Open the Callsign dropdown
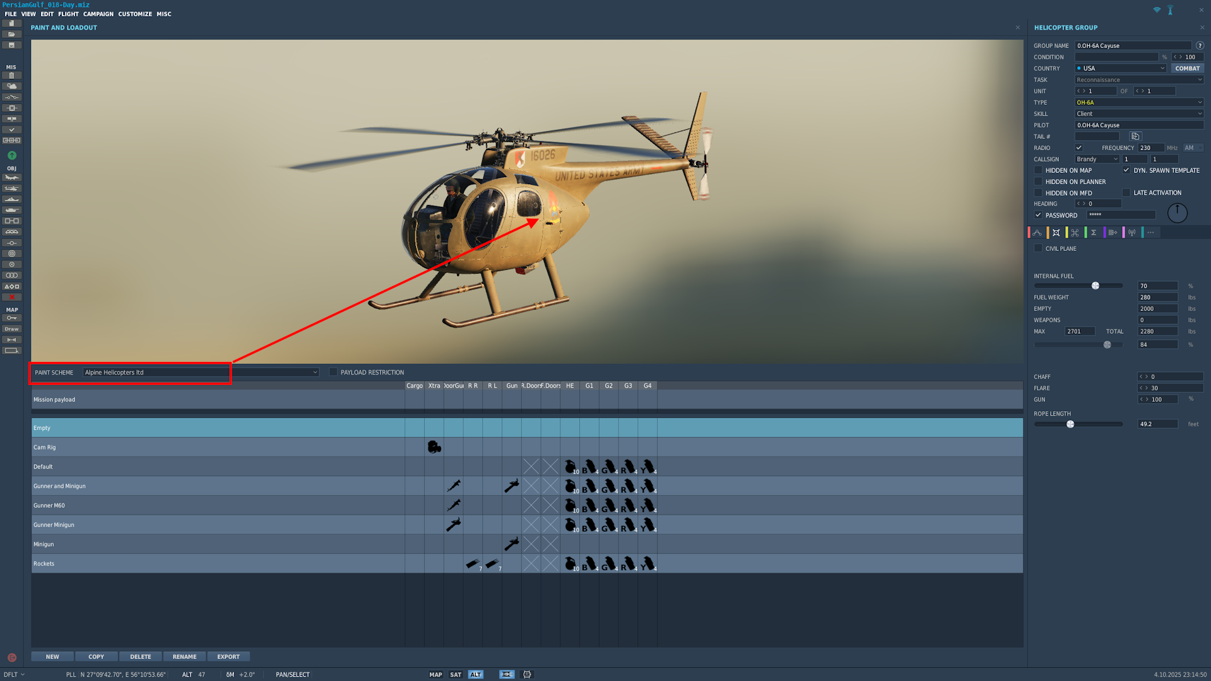Viewport: 1211px width, 681px height. coord(1097,159)
